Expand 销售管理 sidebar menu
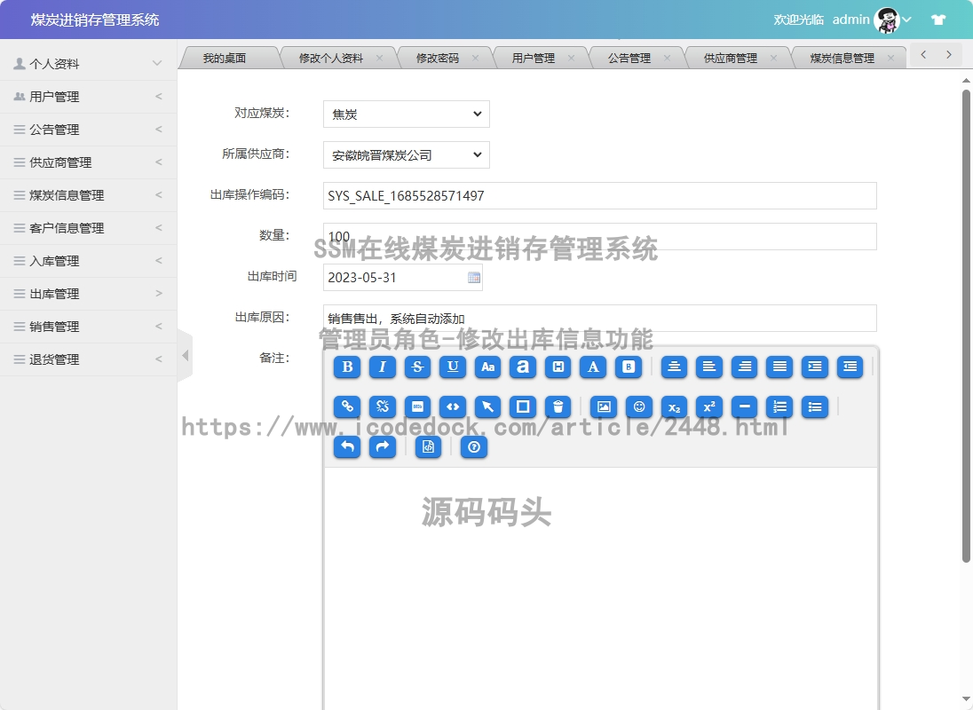This screenshot has height=710, width=973. [88, 327]
